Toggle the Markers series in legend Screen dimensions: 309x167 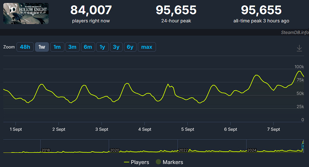[x=169, y=162]
